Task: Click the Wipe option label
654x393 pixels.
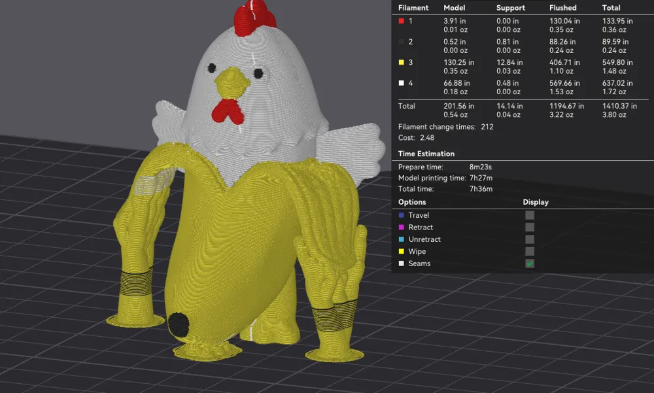Action: click(x=417, y=252)
